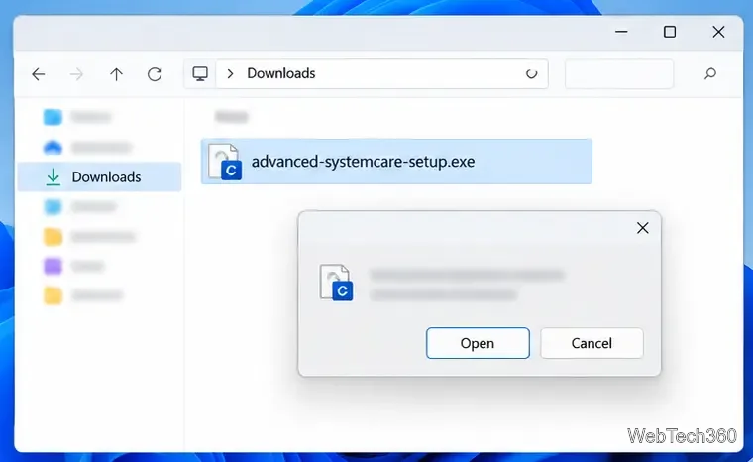Maximize the File Explorer window
The image size is (753, 462).
point(670,32)
